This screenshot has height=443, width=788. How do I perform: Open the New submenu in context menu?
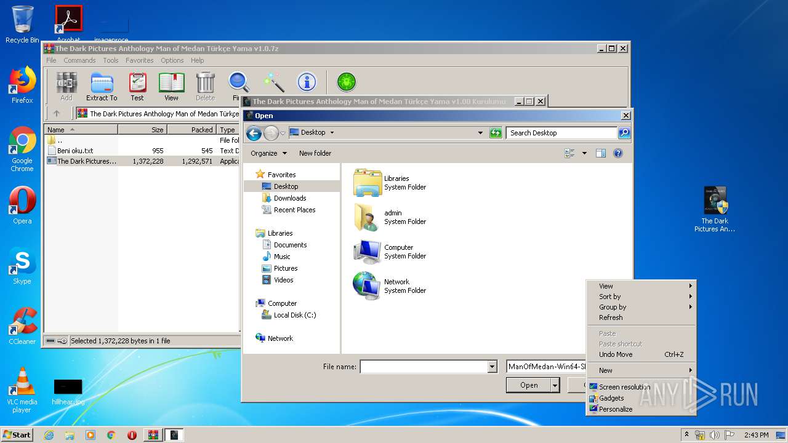(x=641, y=370)
